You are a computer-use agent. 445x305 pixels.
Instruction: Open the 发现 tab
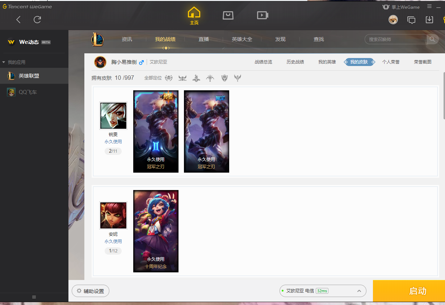pos(280,39)
